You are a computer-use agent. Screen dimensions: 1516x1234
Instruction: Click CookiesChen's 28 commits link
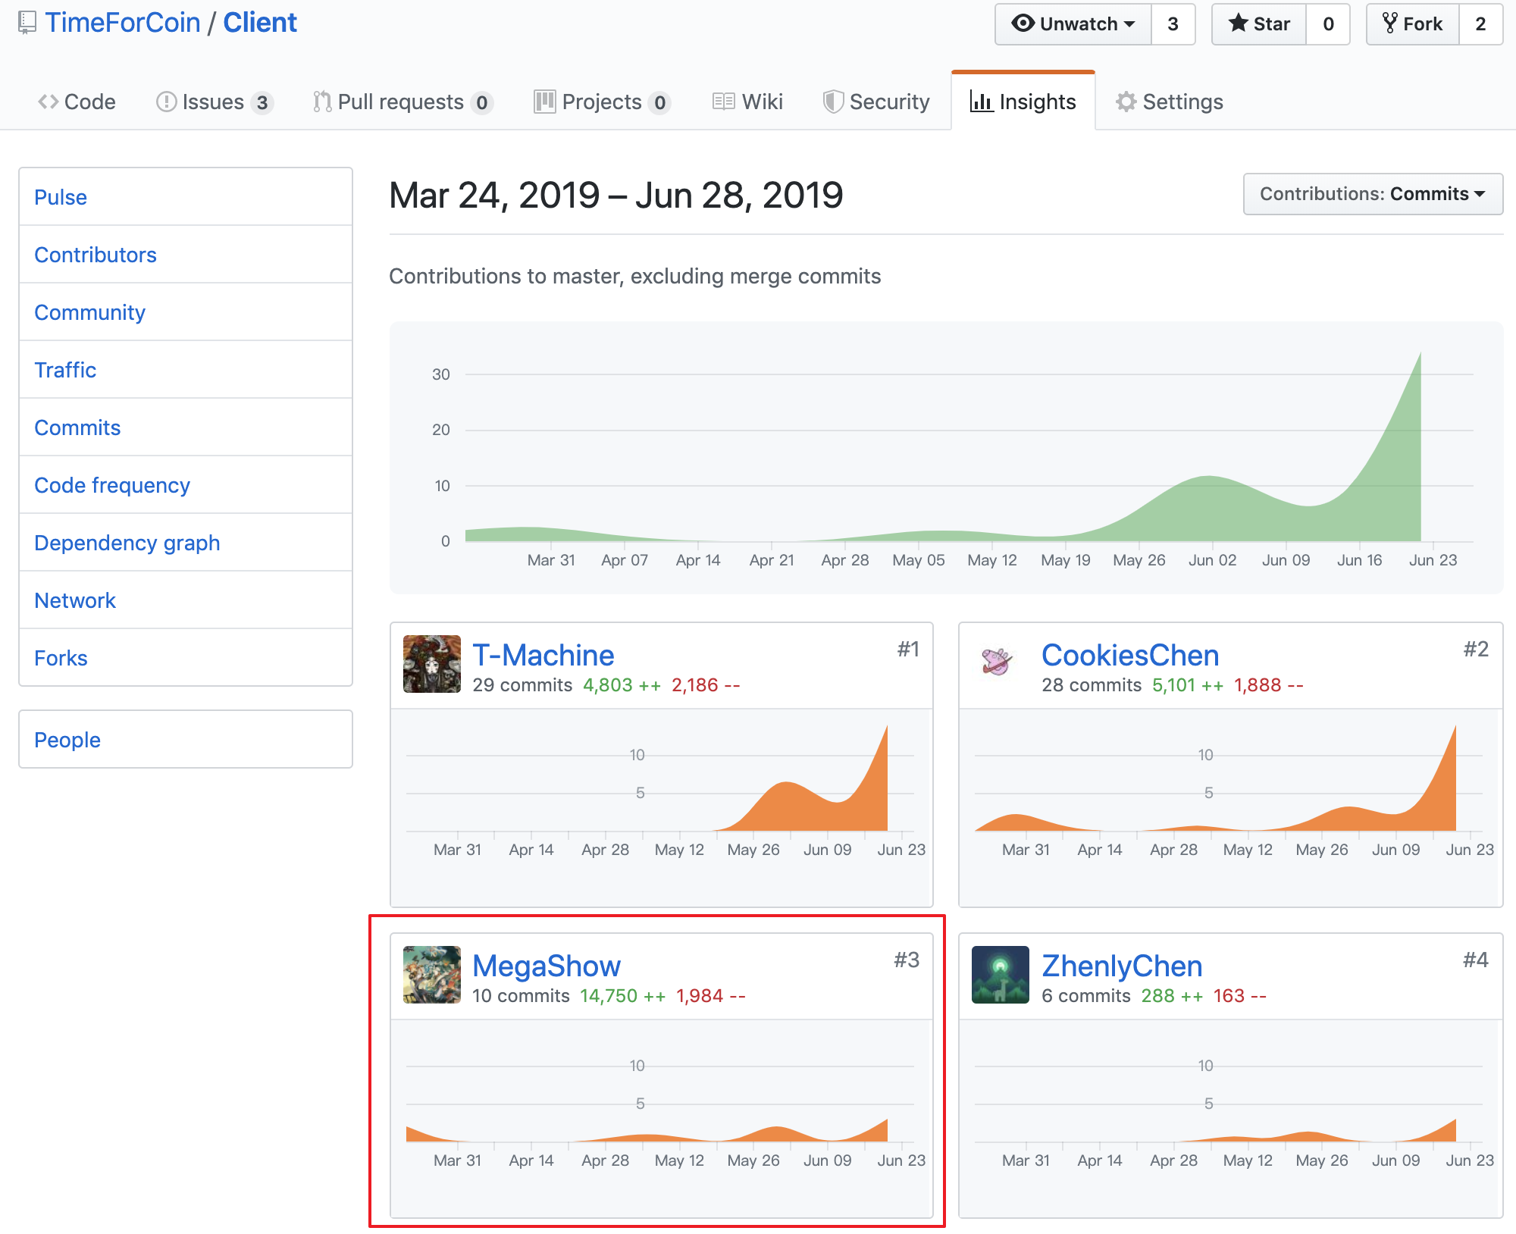point(1092,685)
